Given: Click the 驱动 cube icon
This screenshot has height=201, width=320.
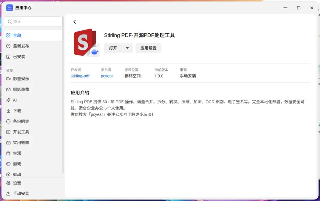Looking at the screenshot, I should [x=8, y=174].
